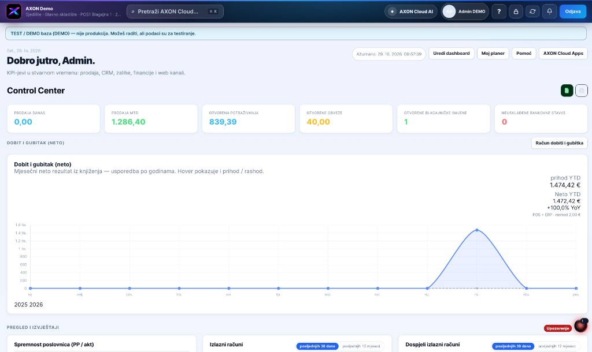Click the lock screen padlock icon
592x352 pixels.
(516, 12)
